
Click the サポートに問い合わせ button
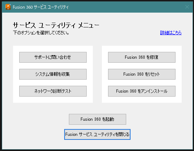[53, 57]
